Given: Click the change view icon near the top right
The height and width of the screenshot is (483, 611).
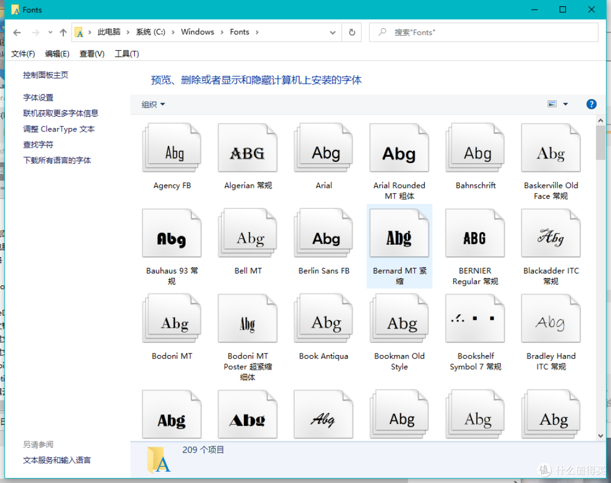Looking at the screenshot, I should click(x=552, y=104).
